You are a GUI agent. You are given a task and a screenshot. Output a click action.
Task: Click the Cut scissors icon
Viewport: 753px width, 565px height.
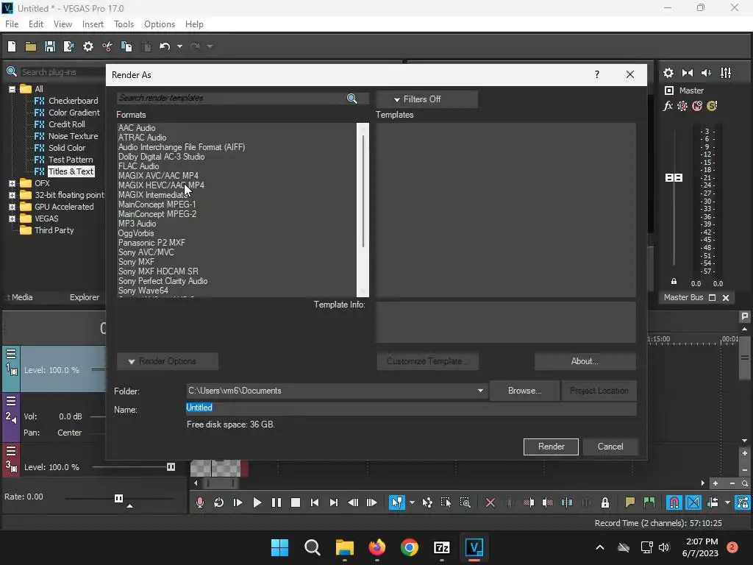tap(107, 46)
